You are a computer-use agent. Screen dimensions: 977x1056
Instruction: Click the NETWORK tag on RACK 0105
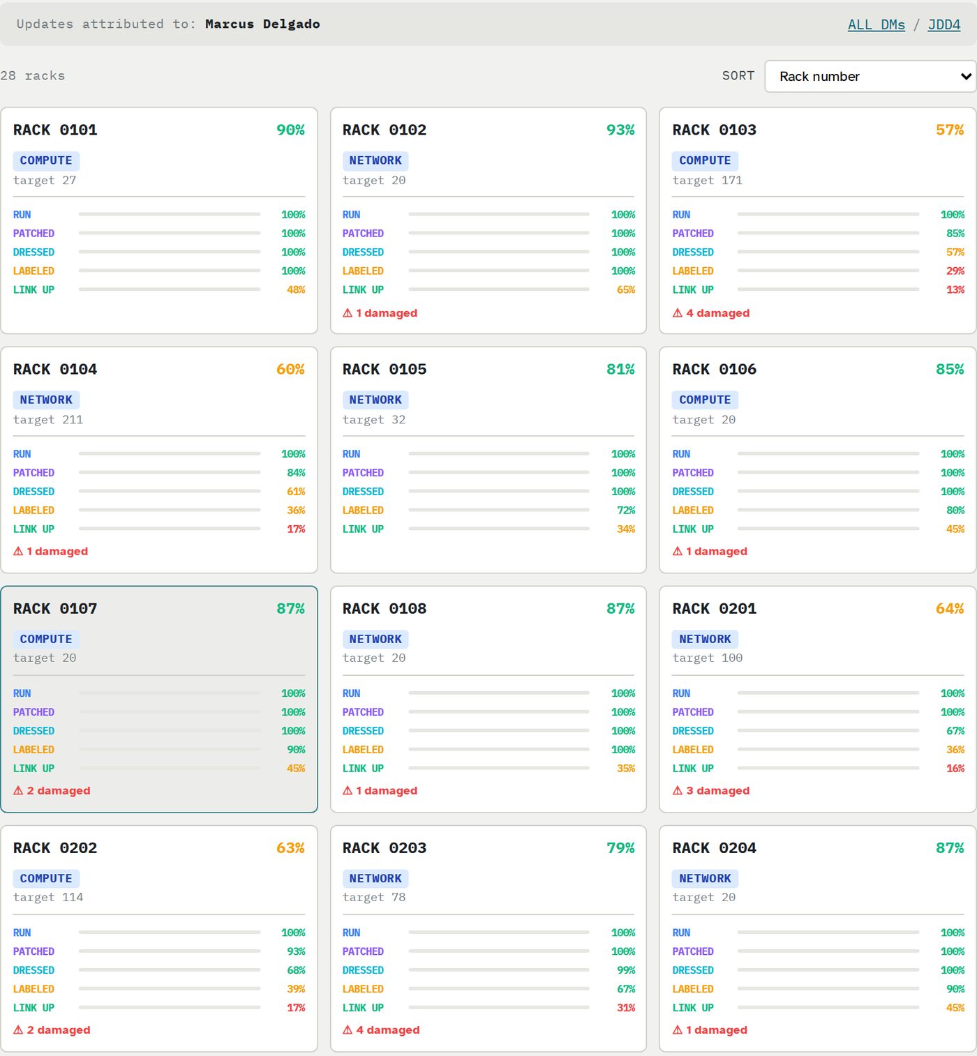(375, 400)
